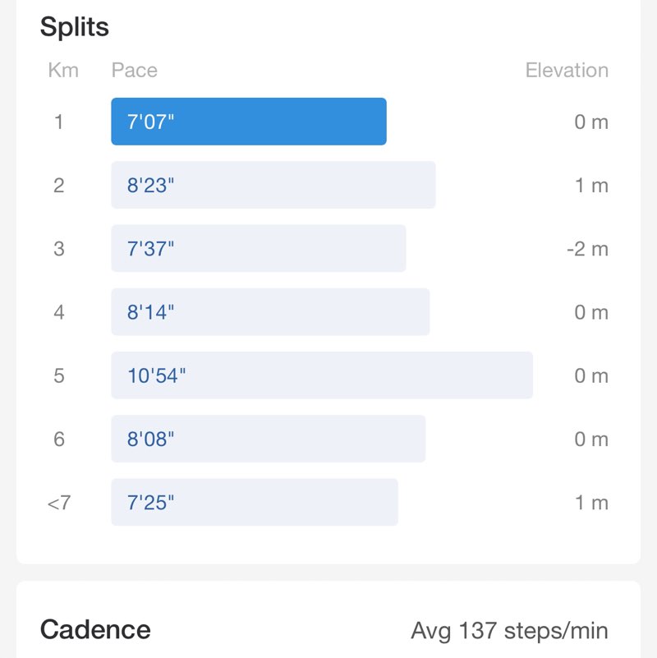Tap the <7 partial kilometer label

coord(59,503)
